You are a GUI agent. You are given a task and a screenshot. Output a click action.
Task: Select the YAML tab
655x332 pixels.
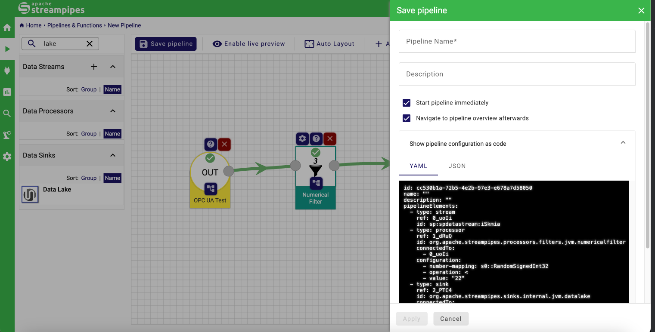coord(418,166)
